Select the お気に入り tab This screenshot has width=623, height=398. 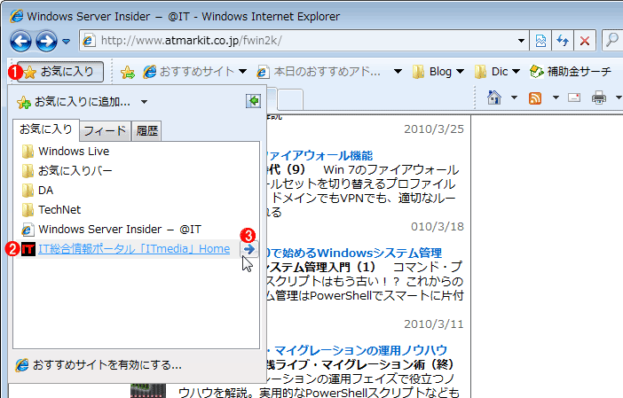point(46,129)
